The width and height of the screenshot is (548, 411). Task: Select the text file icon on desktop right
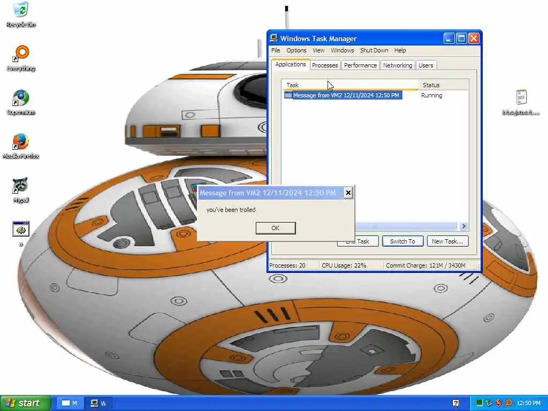click(521, 102)
